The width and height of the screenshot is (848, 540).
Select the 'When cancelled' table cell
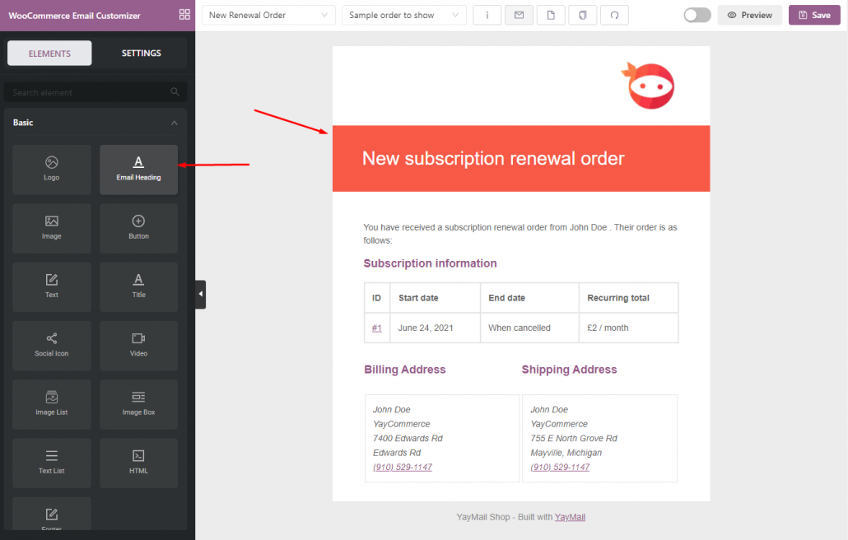pos(529,328)
